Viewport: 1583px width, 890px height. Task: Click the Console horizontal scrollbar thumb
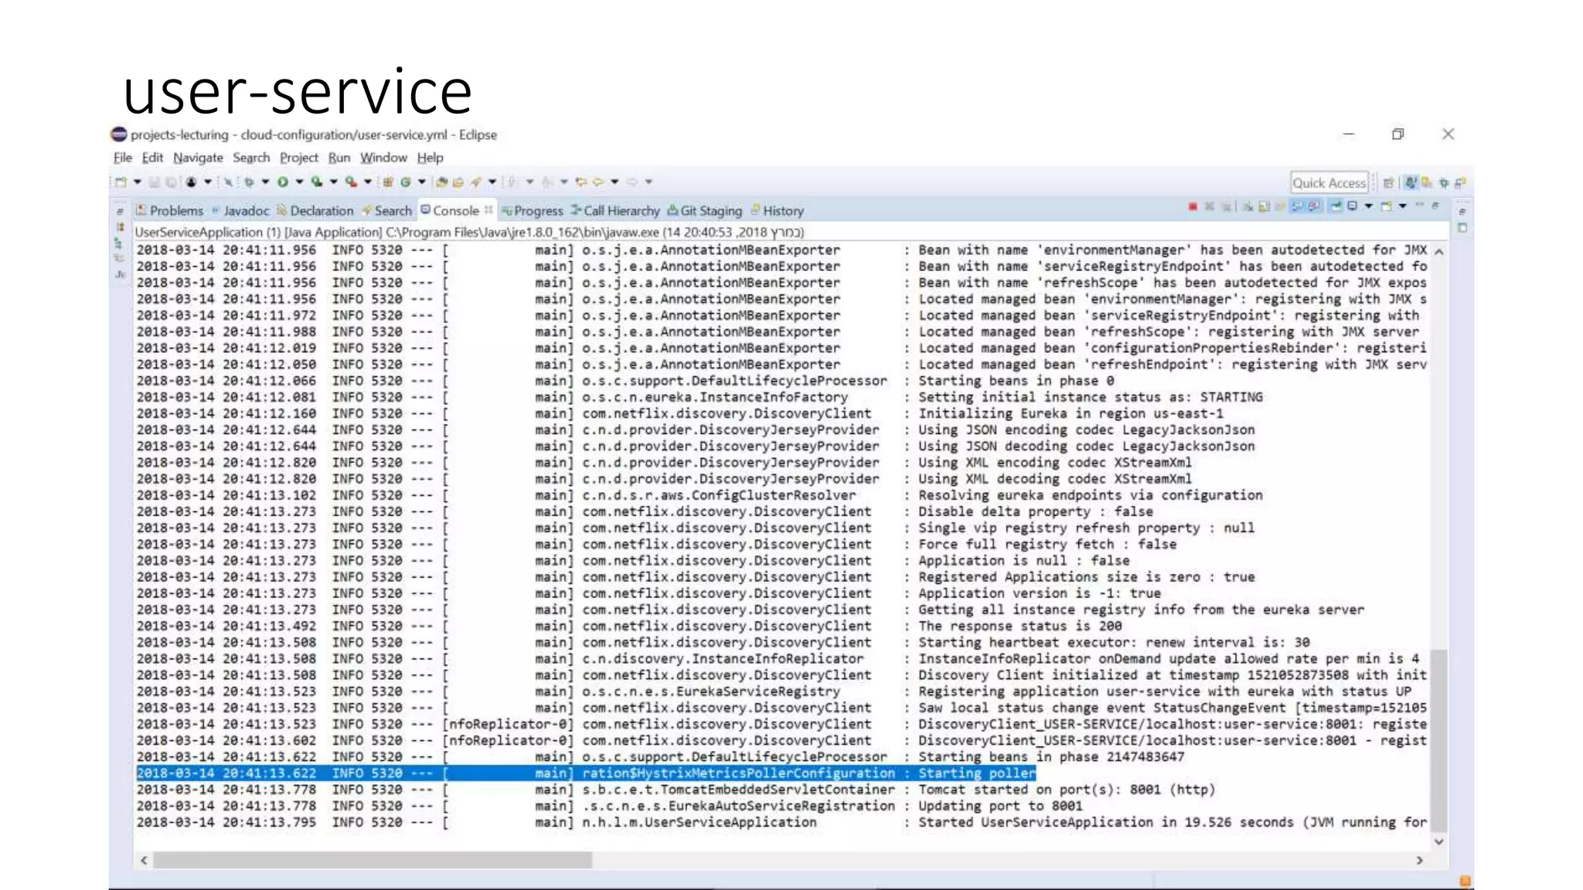tap(373, 860)
